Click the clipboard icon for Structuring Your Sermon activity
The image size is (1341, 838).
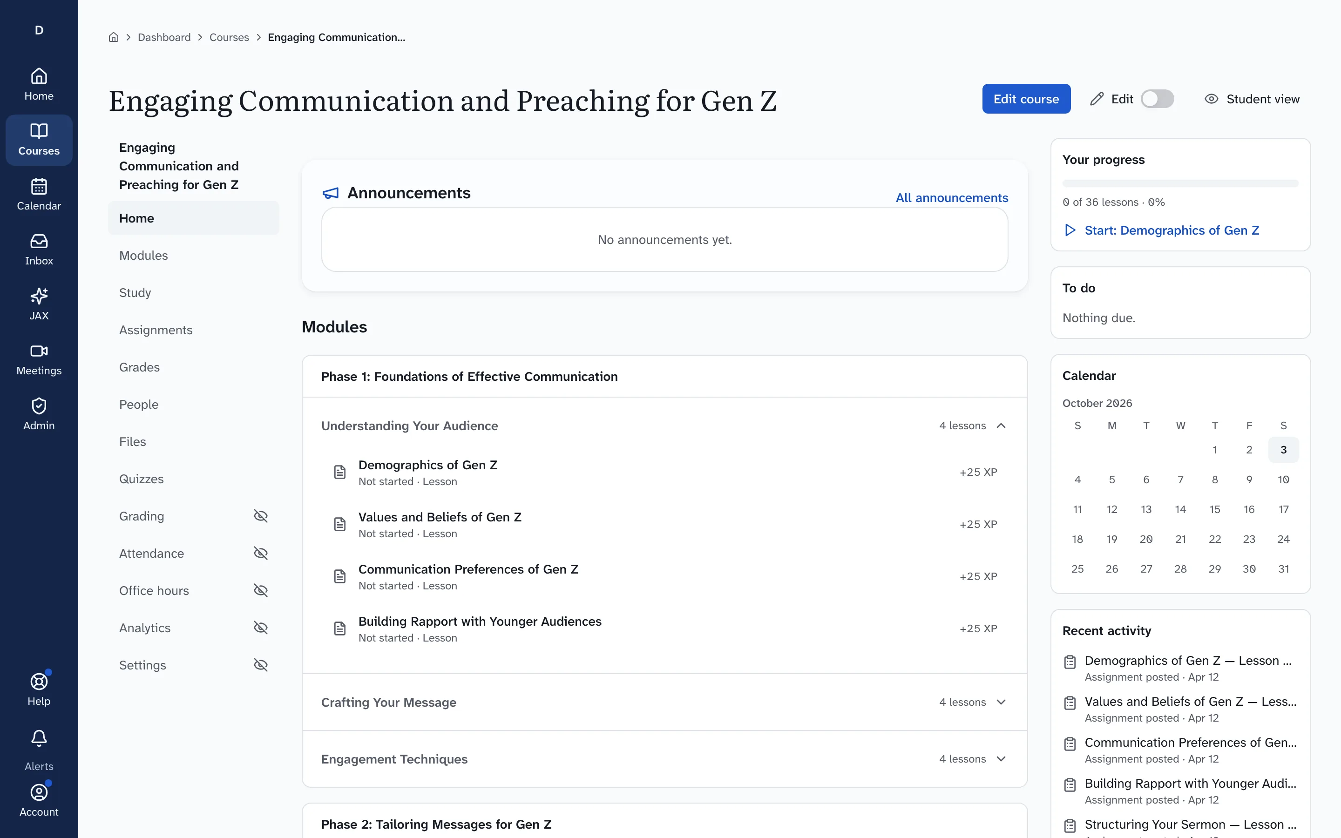click(1070, 826)
